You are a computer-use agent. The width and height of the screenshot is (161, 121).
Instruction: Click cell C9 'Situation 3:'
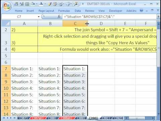coord(75,82)
